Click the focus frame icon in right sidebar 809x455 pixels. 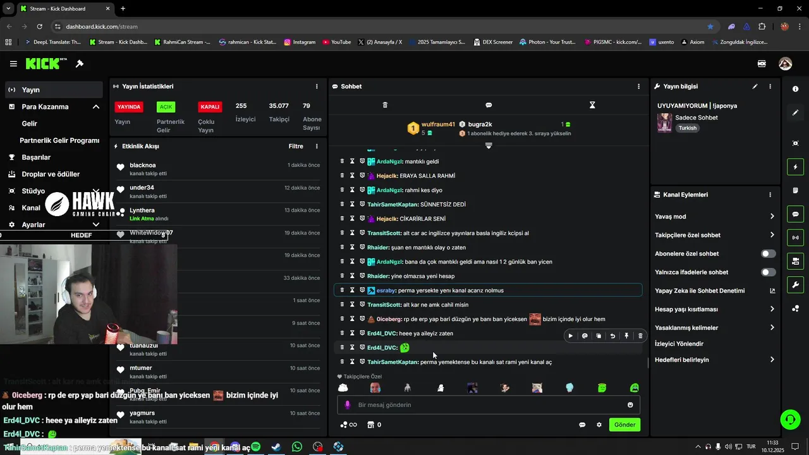coord(795,143)
